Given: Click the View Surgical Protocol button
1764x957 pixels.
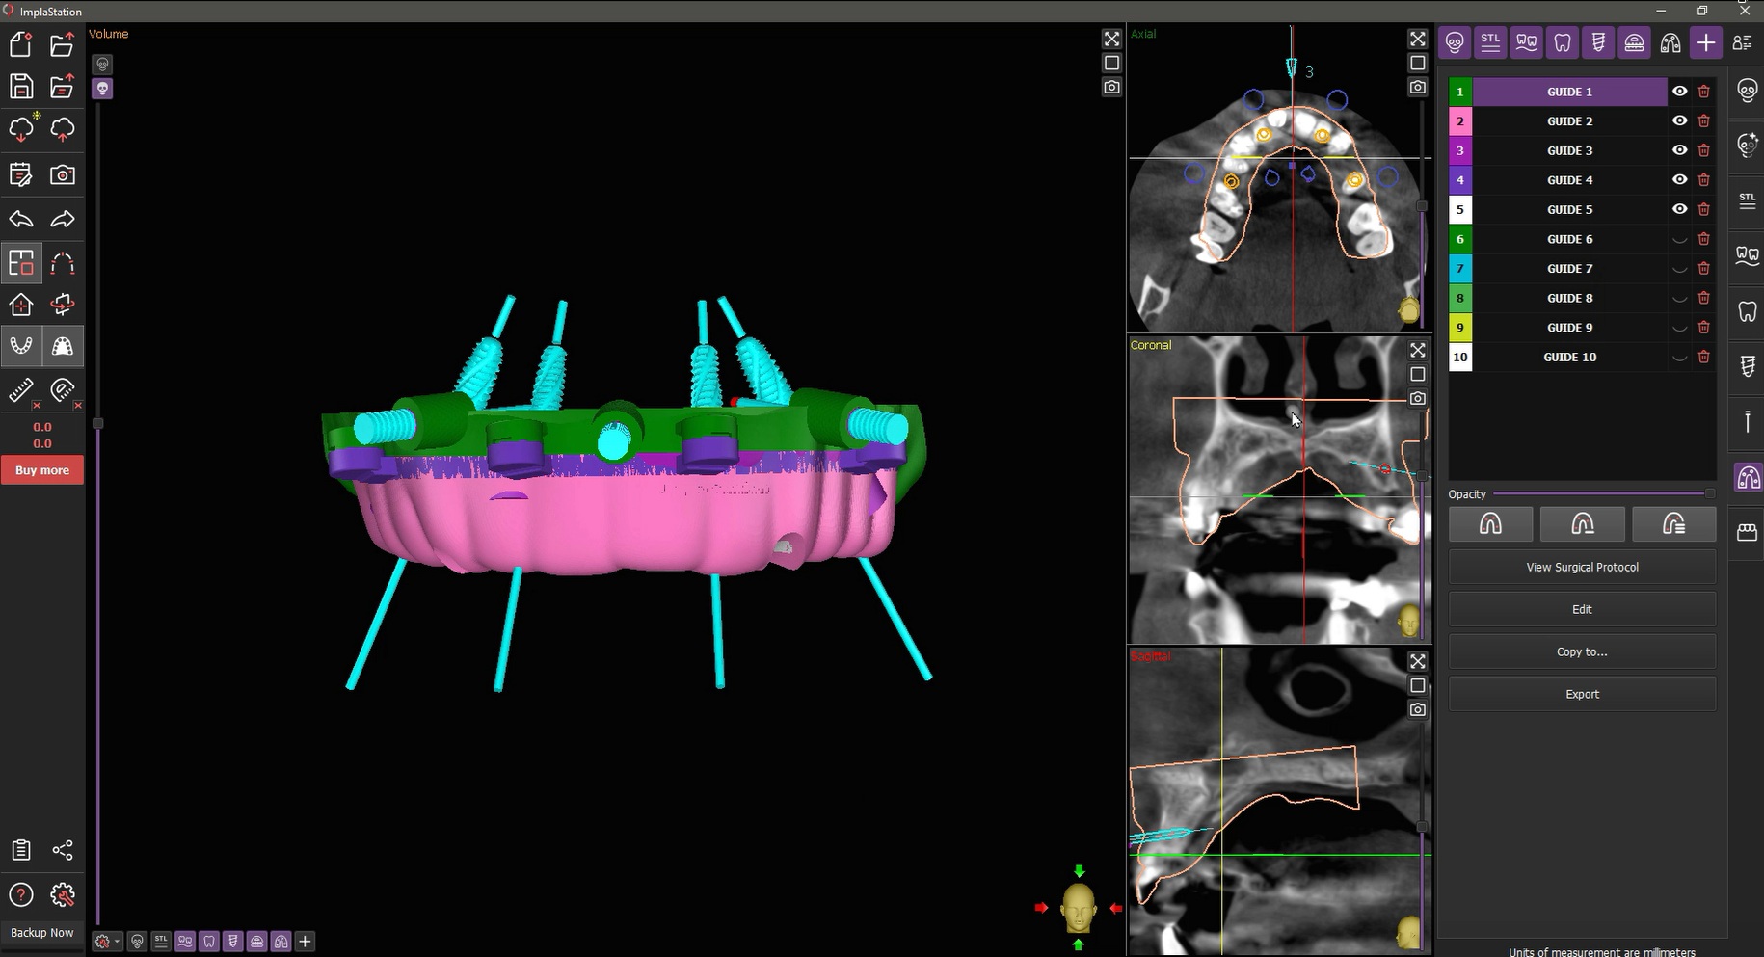Looking at the screenshot, I should click(x=1582, y=567).
